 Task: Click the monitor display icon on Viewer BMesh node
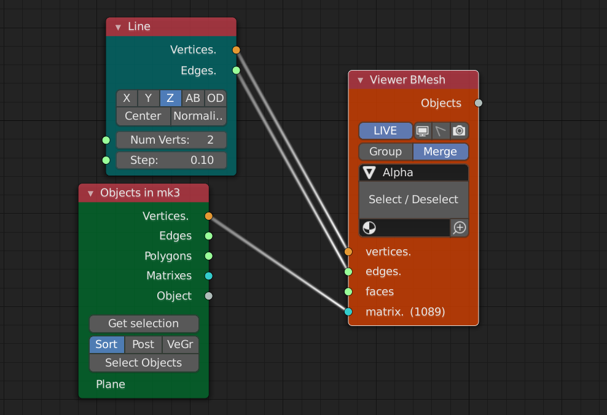tap(421, 130)
